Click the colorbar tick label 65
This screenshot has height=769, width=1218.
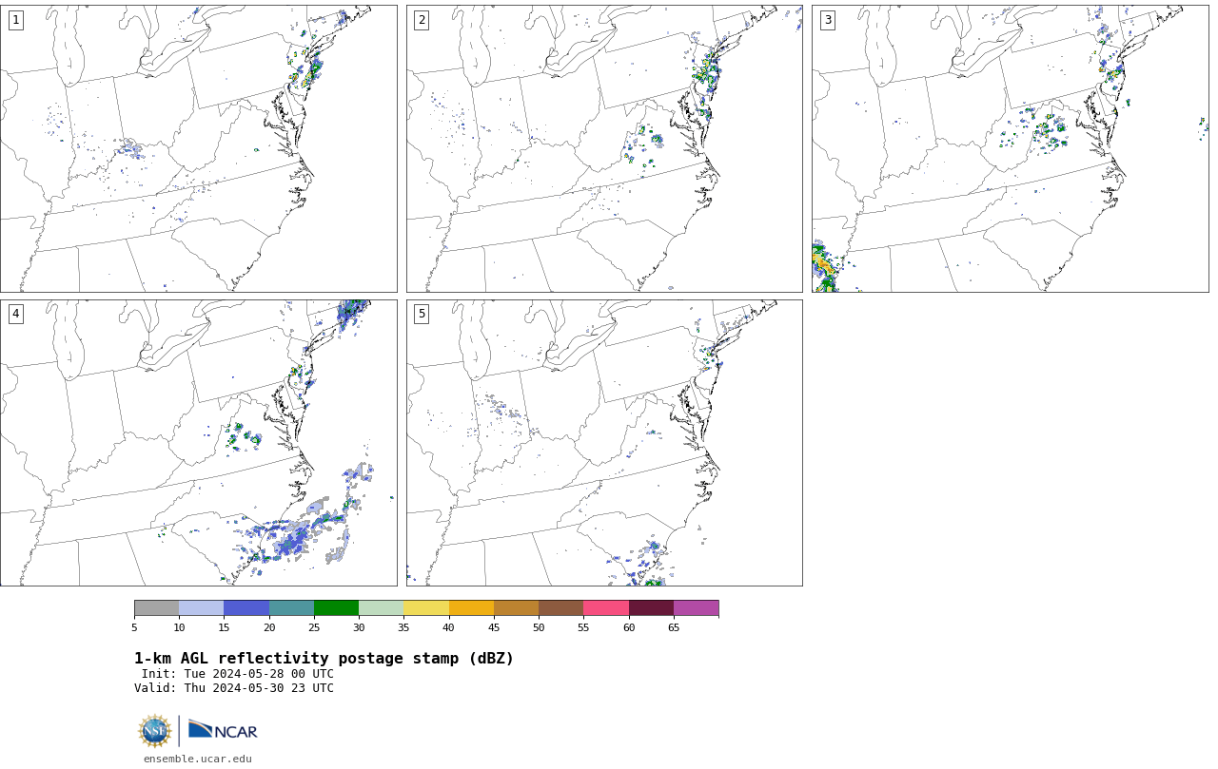point(674,627)
